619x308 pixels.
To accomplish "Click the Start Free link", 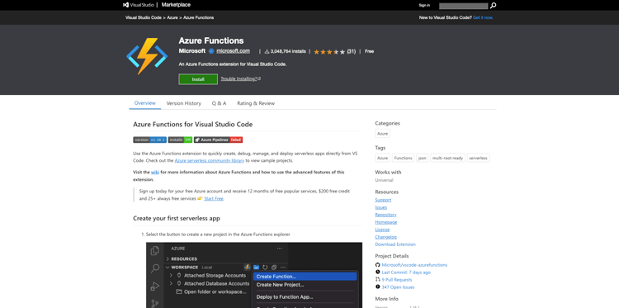I will point(214,199).
